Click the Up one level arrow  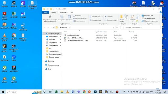pyautogui.click(x=54, y=27)
